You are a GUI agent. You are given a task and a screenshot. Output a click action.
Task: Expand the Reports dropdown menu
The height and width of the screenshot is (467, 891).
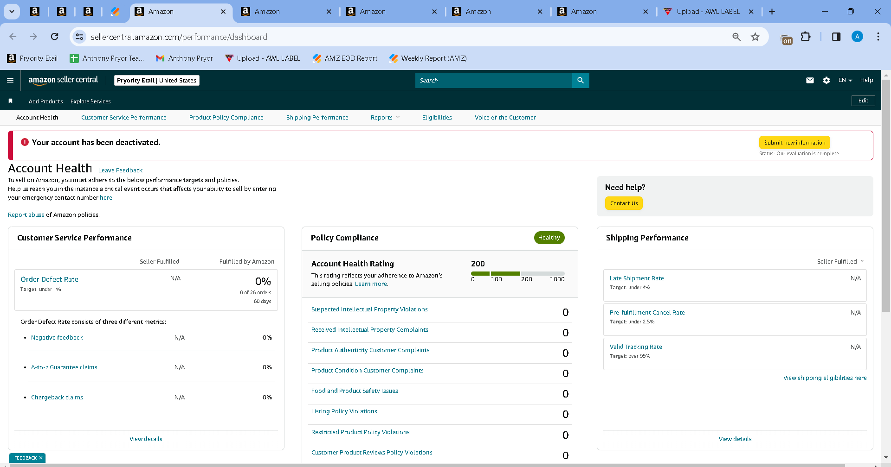pos(385,118)
